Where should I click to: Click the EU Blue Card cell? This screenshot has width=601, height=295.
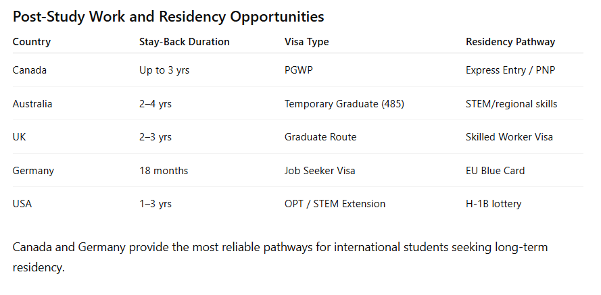[x=495, y=170]
